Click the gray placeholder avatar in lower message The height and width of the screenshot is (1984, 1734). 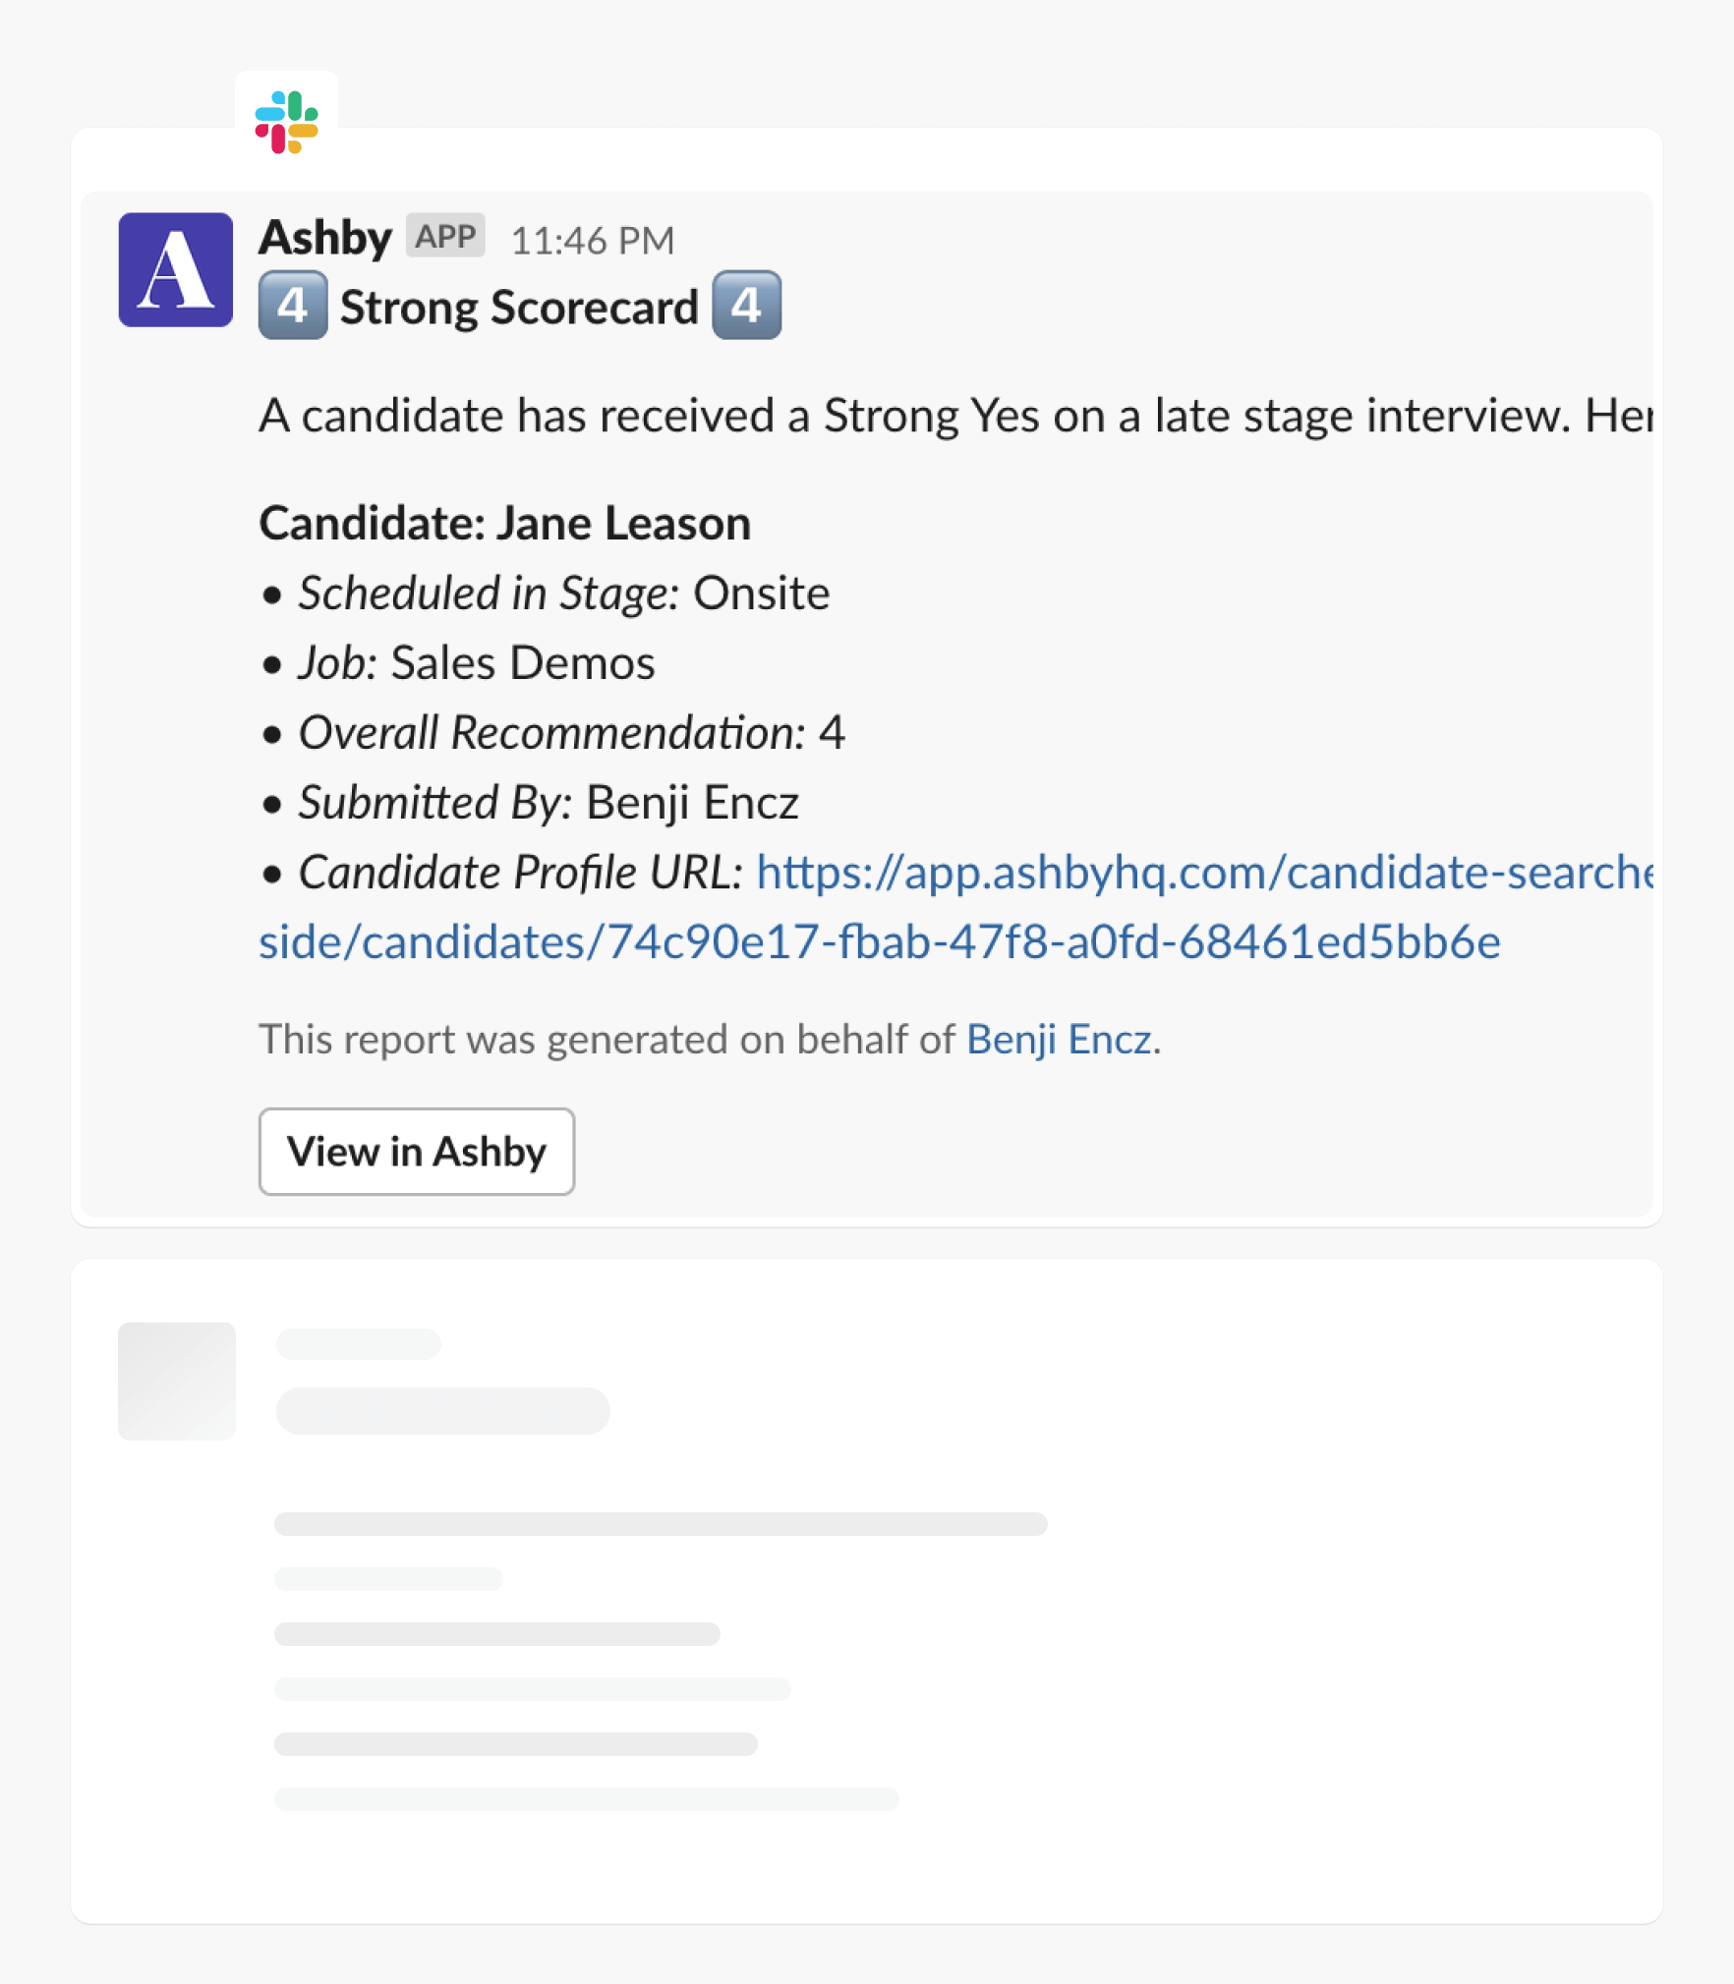pos(175,1382)
